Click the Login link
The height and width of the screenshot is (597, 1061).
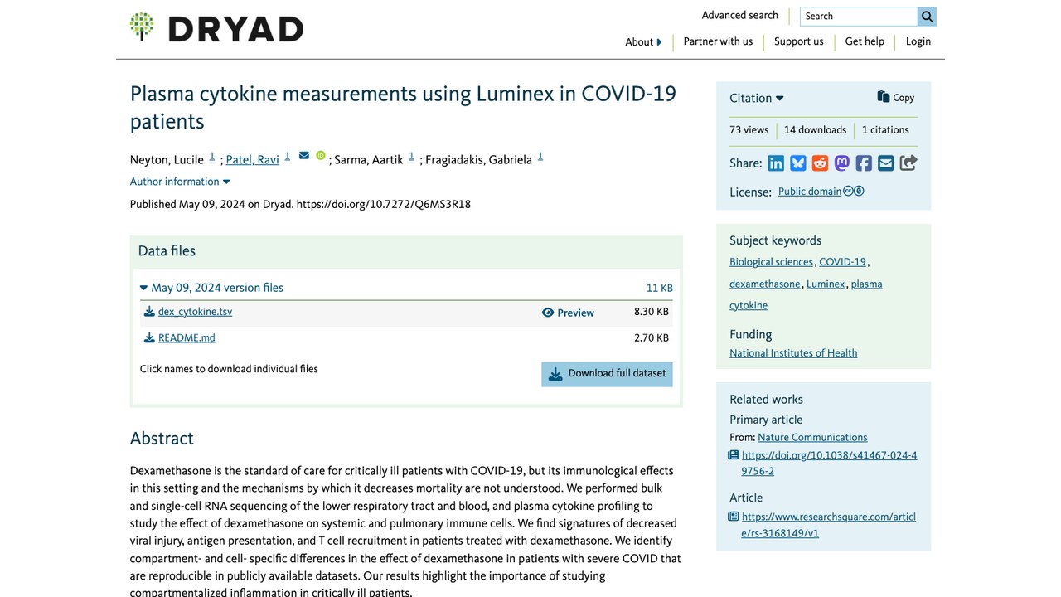[x=918, y=41]
